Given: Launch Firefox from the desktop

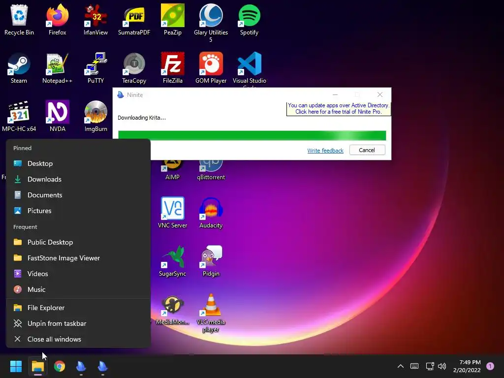Looking at the screenshot, I should tap(57, 20).
